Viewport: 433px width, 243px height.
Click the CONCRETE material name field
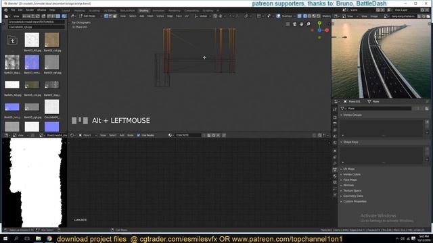(188, 135)
